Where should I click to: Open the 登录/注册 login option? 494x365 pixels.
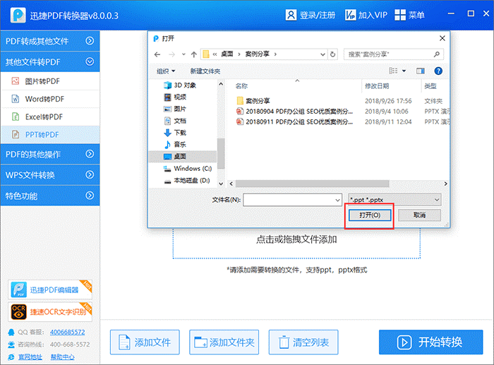[x=311, y=15]
